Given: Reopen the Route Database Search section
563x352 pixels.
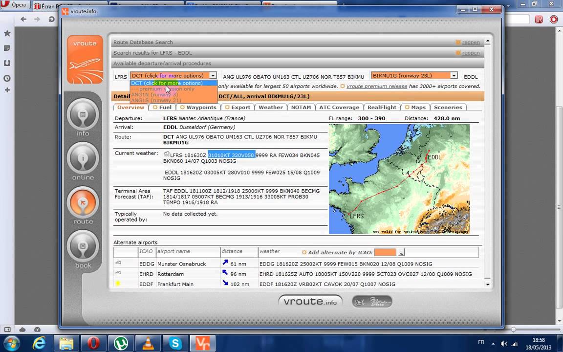Looking at the screenshot, I should (471, 43).
